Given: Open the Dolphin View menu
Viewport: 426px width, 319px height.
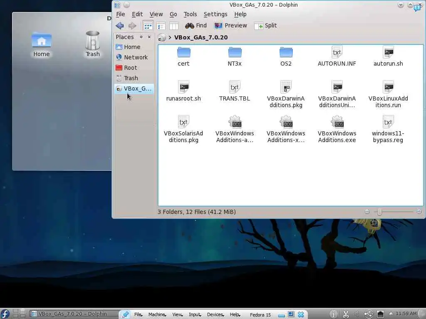Looking at the screenshot, I should (x=156, y=14).
